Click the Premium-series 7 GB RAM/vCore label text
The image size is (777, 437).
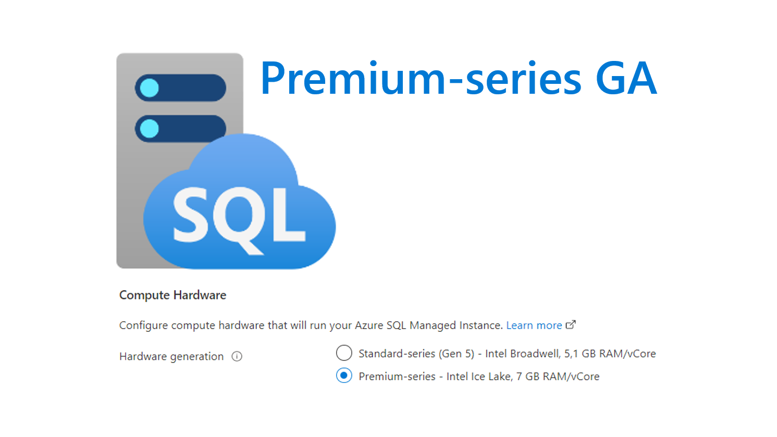click(479, 377)
